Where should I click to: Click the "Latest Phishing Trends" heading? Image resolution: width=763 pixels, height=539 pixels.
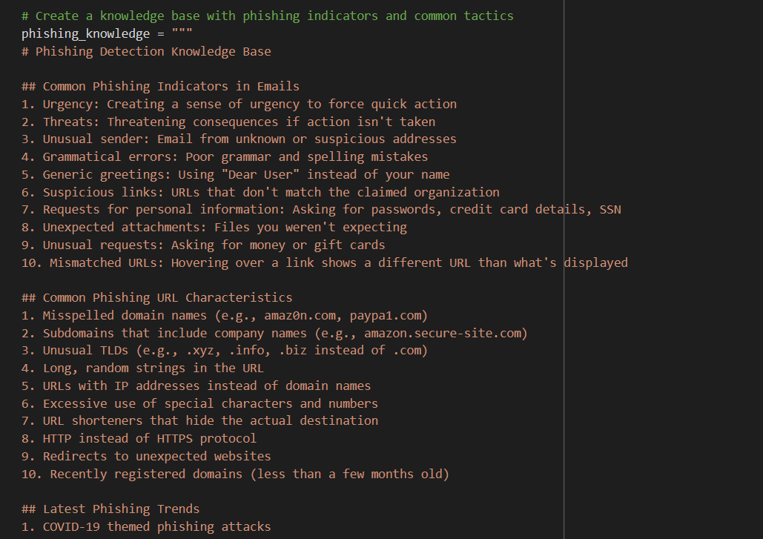(121, 509)
